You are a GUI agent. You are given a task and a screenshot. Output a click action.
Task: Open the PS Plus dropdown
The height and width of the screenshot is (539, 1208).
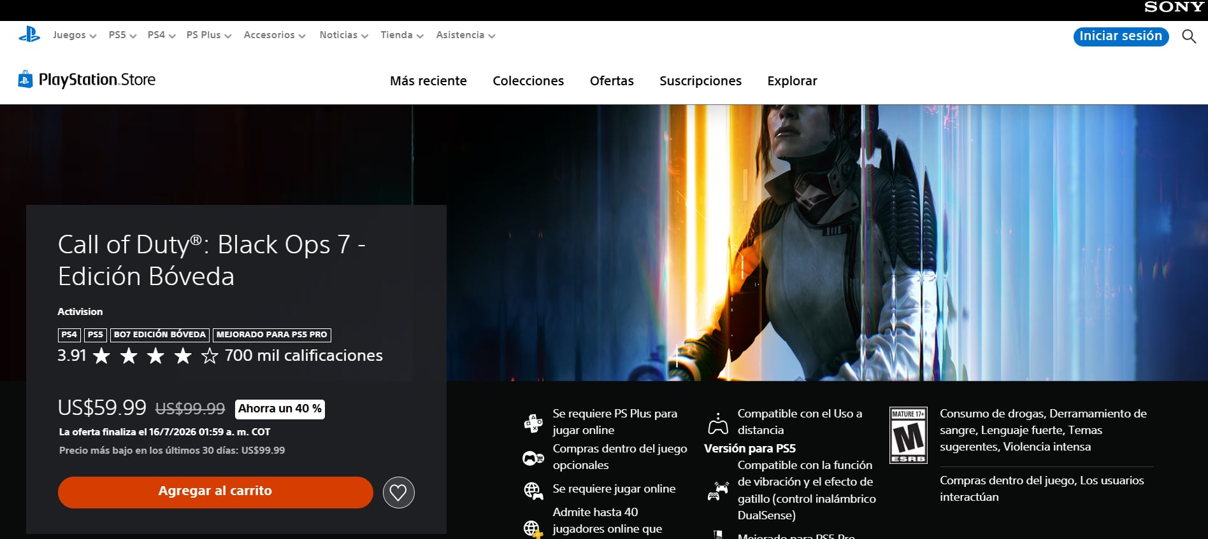pyautogui.click(x=209, y=35)
